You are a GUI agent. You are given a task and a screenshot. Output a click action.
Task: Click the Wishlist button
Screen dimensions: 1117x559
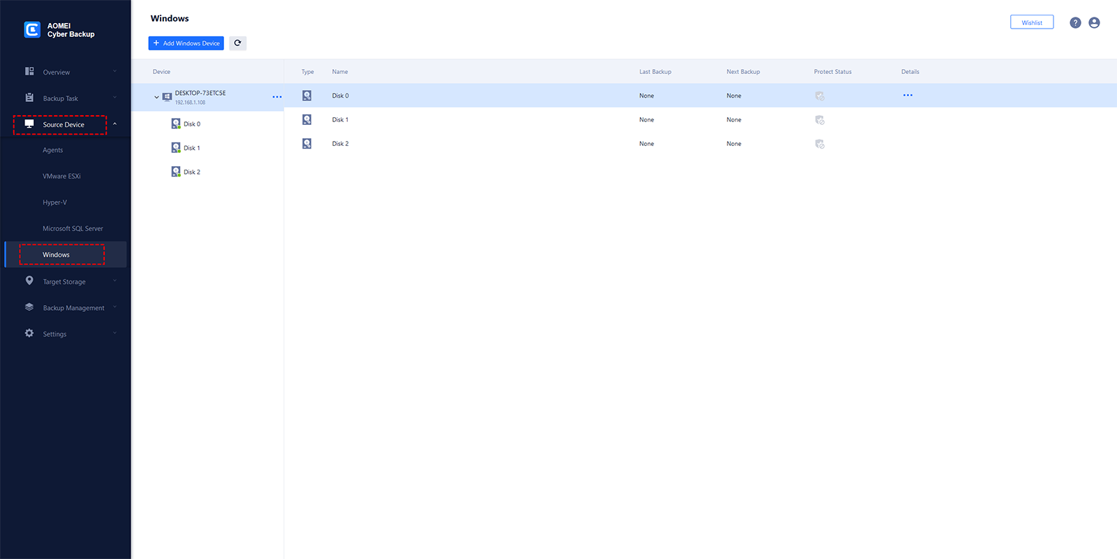(x=1032, y=22)
